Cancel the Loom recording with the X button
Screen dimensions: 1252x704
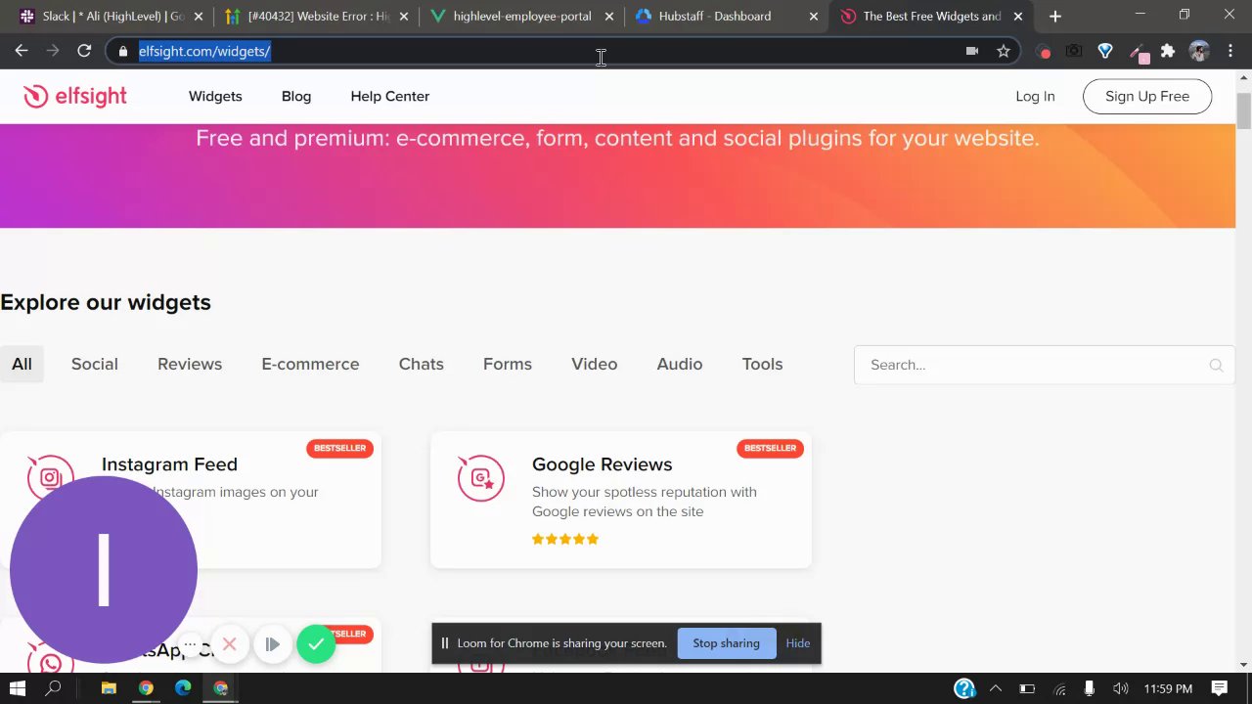230,644
